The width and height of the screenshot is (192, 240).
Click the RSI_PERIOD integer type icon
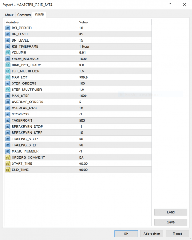[x=8, y=28]
